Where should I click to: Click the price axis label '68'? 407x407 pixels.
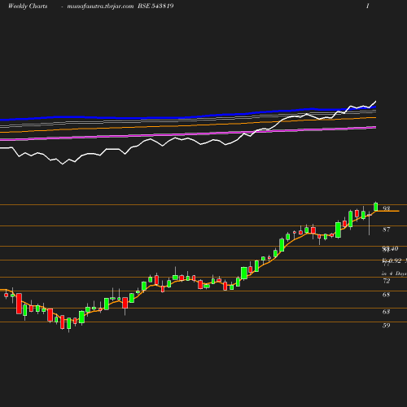(387, 295)
